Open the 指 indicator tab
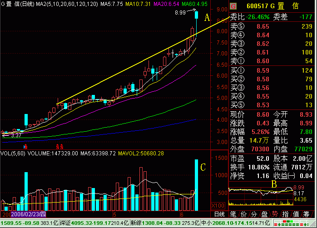 (x=286, y=214)
